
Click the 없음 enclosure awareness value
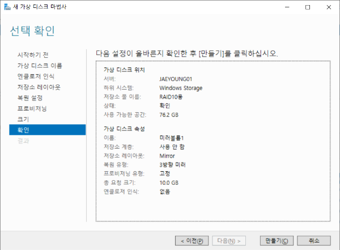(x=164, y=192)
